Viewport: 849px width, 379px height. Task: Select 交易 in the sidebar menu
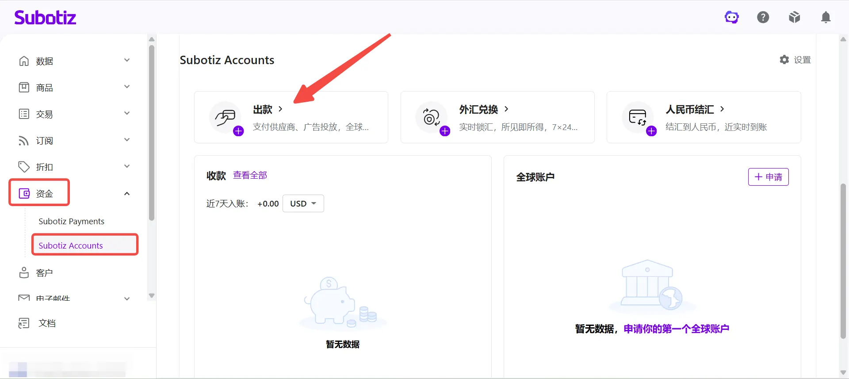pyautogui.click(x=45, y=114)
